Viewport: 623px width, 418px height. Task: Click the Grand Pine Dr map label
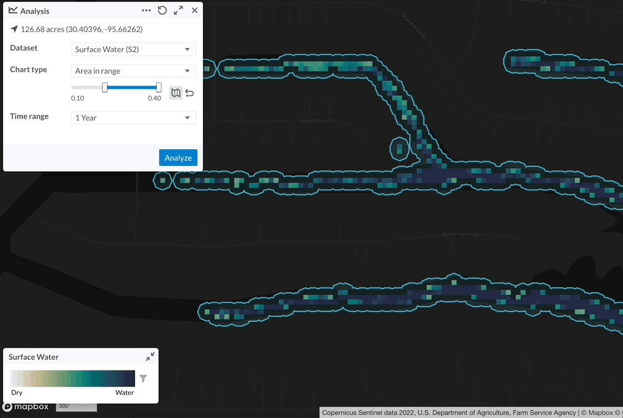click(x=414, y=26)
